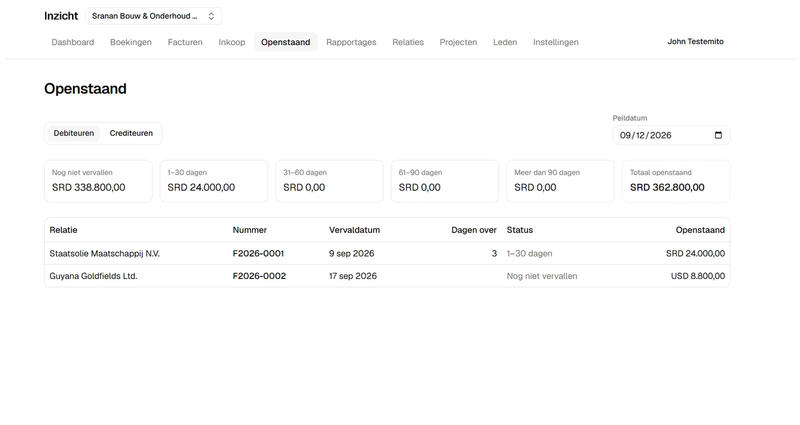Select the Openstaand tab
Viewport: 800px width, 425px height.
[x=285, y=42]
